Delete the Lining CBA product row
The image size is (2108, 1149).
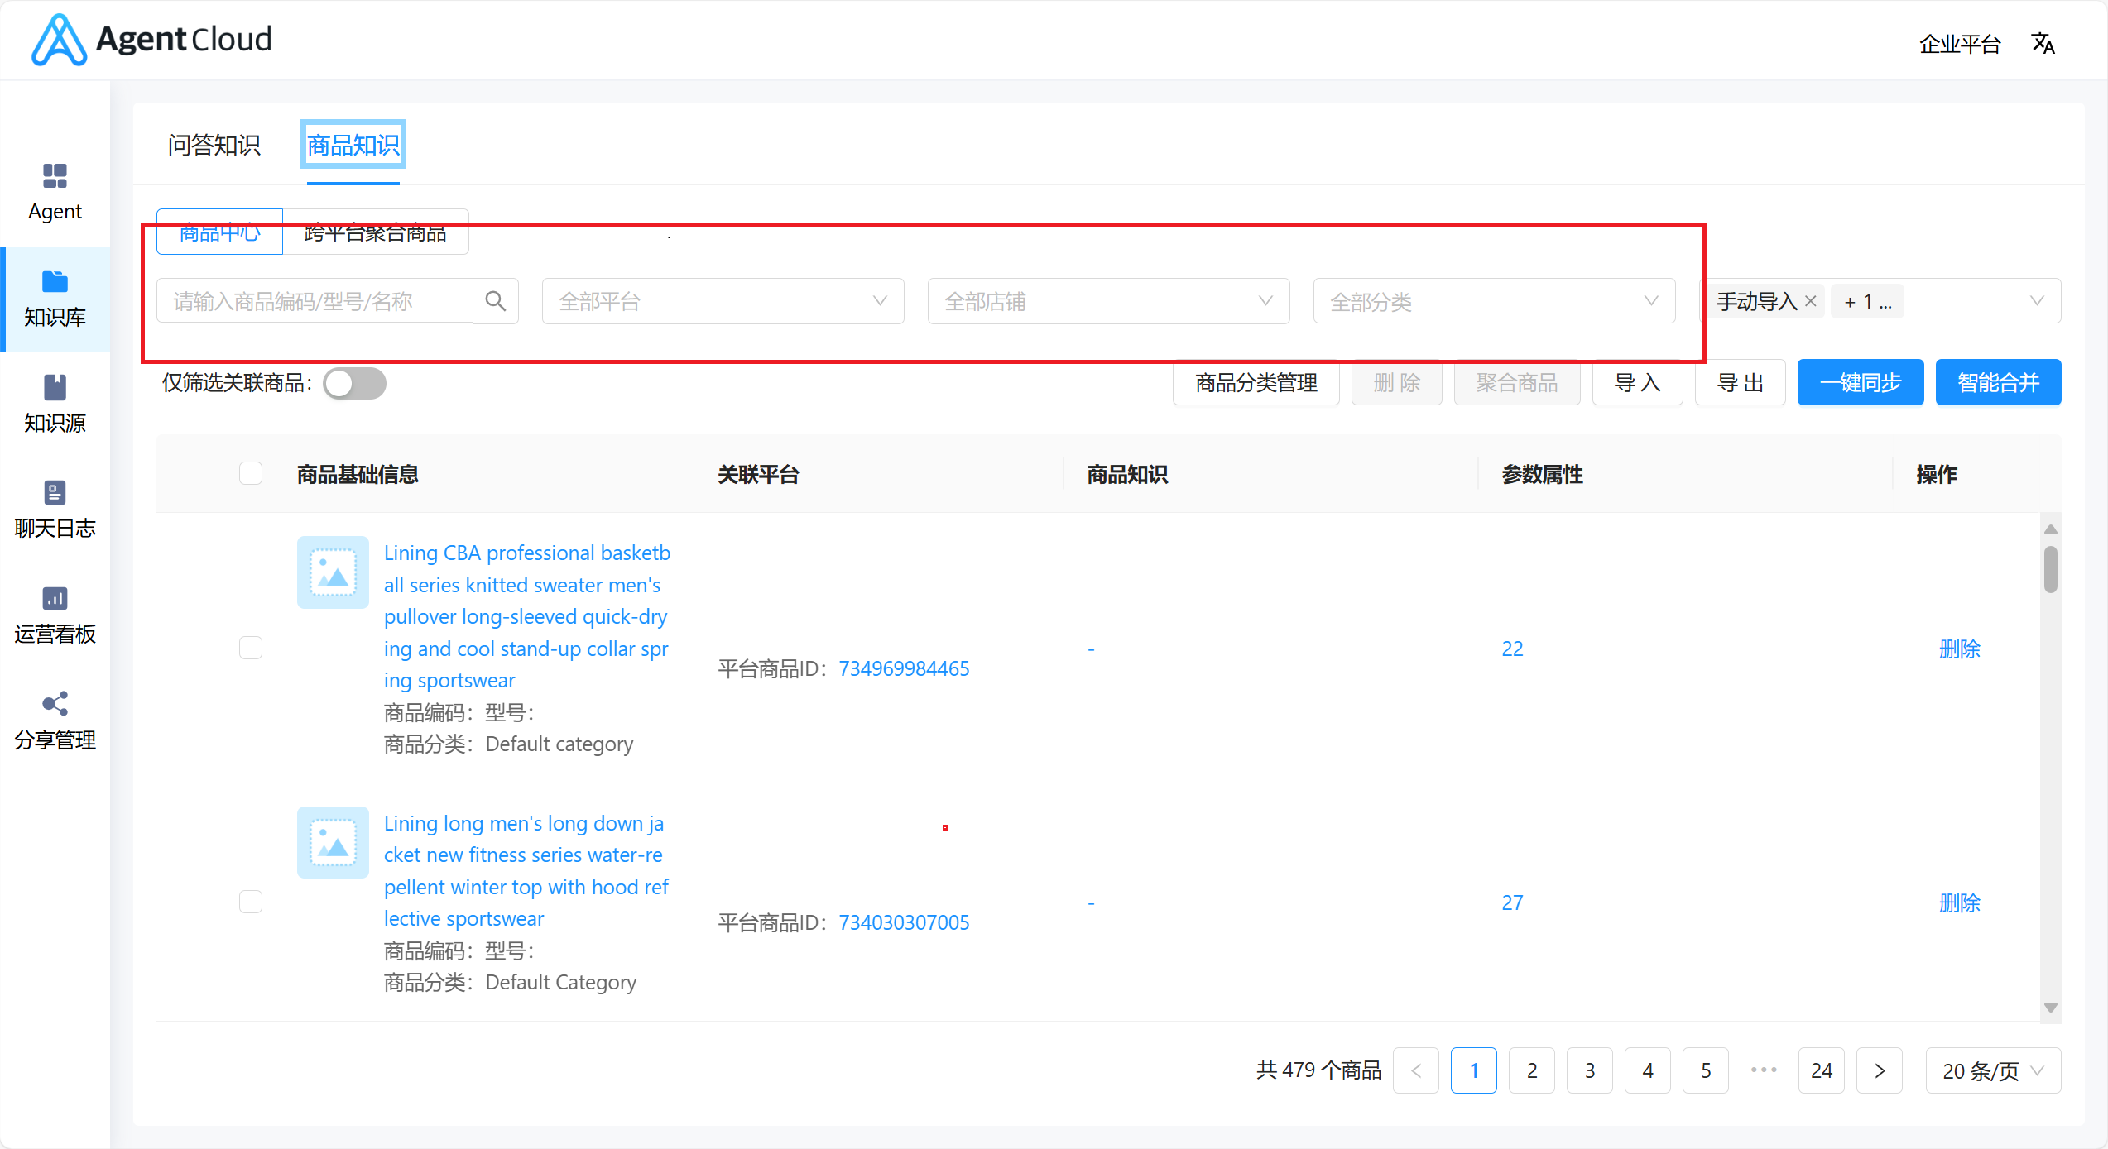pos(1959,649)
